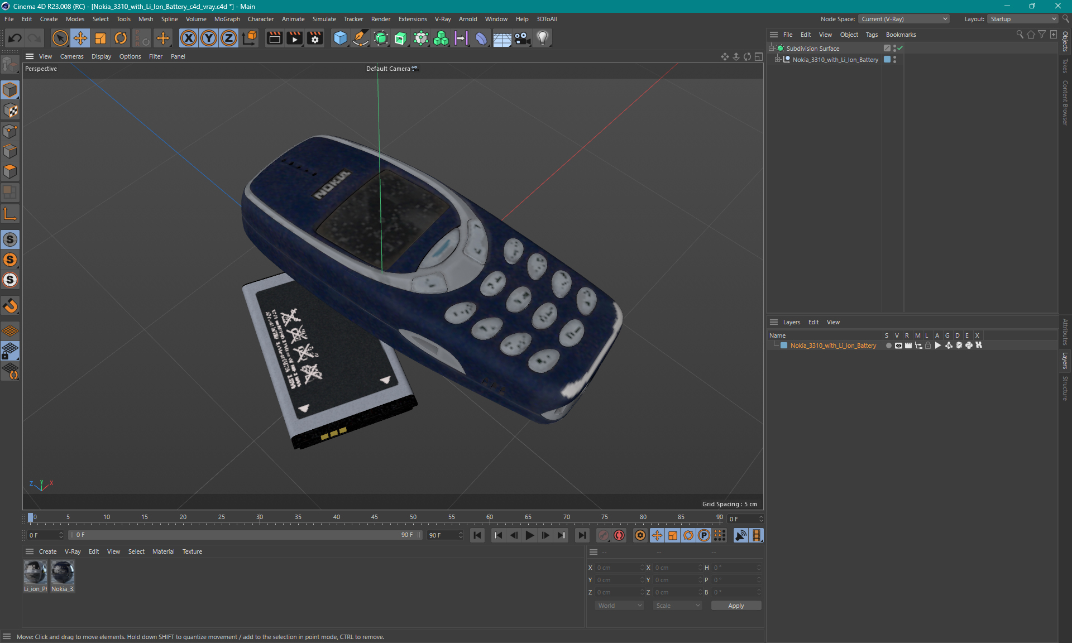Image resolution: width=1072 pixels, height=643 pixels.
Task: Go to start of animation
Action: (x=477, y=535)
